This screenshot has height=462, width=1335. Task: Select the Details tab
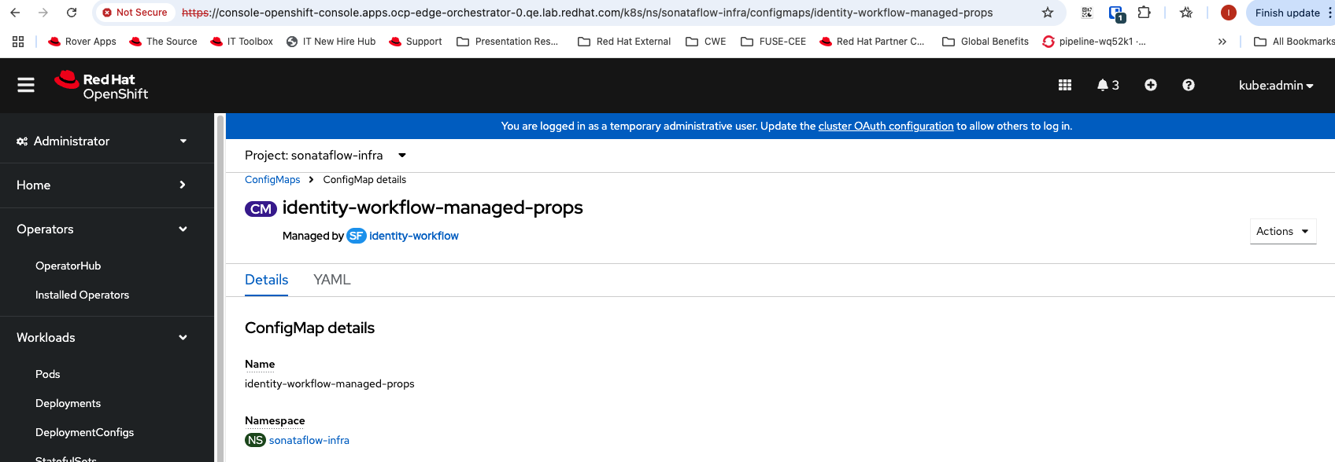click(x=266, y=280)
